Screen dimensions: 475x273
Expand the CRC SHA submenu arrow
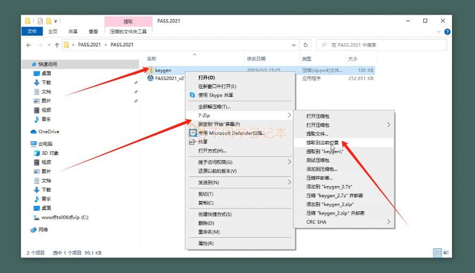click(389, 222)
